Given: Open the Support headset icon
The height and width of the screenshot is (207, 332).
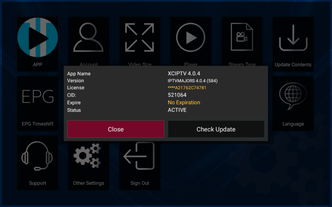Looking at the screenshot, I should pos(38,156).
